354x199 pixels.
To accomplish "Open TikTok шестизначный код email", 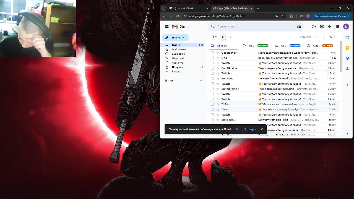I will coord(273,104).
